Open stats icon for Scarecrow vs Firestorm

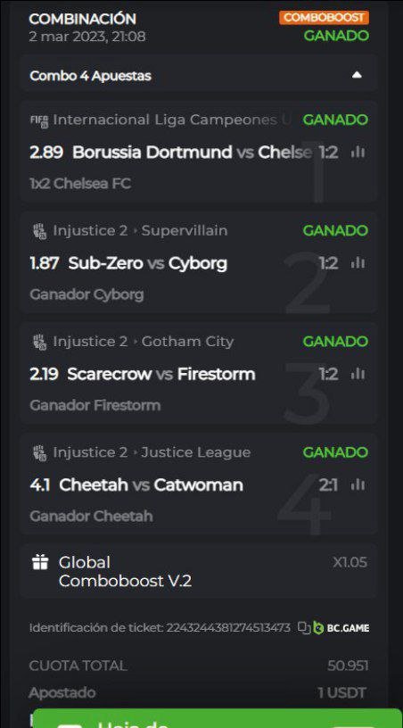tap(358, 374)
